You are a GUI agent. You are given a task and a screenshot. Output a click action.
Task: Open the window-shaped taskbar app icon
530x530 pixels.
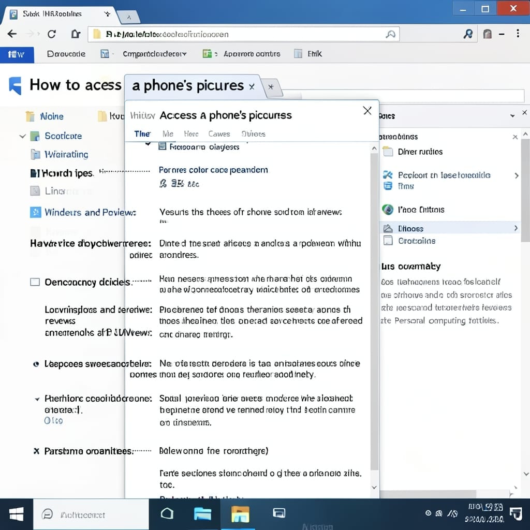(x=279, y=513)
